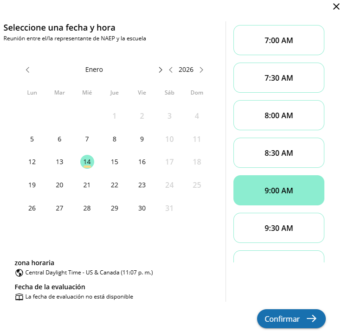342x331 pixels.
Task: Choose January 22 on the calendar
Action: tap(115, 185)
